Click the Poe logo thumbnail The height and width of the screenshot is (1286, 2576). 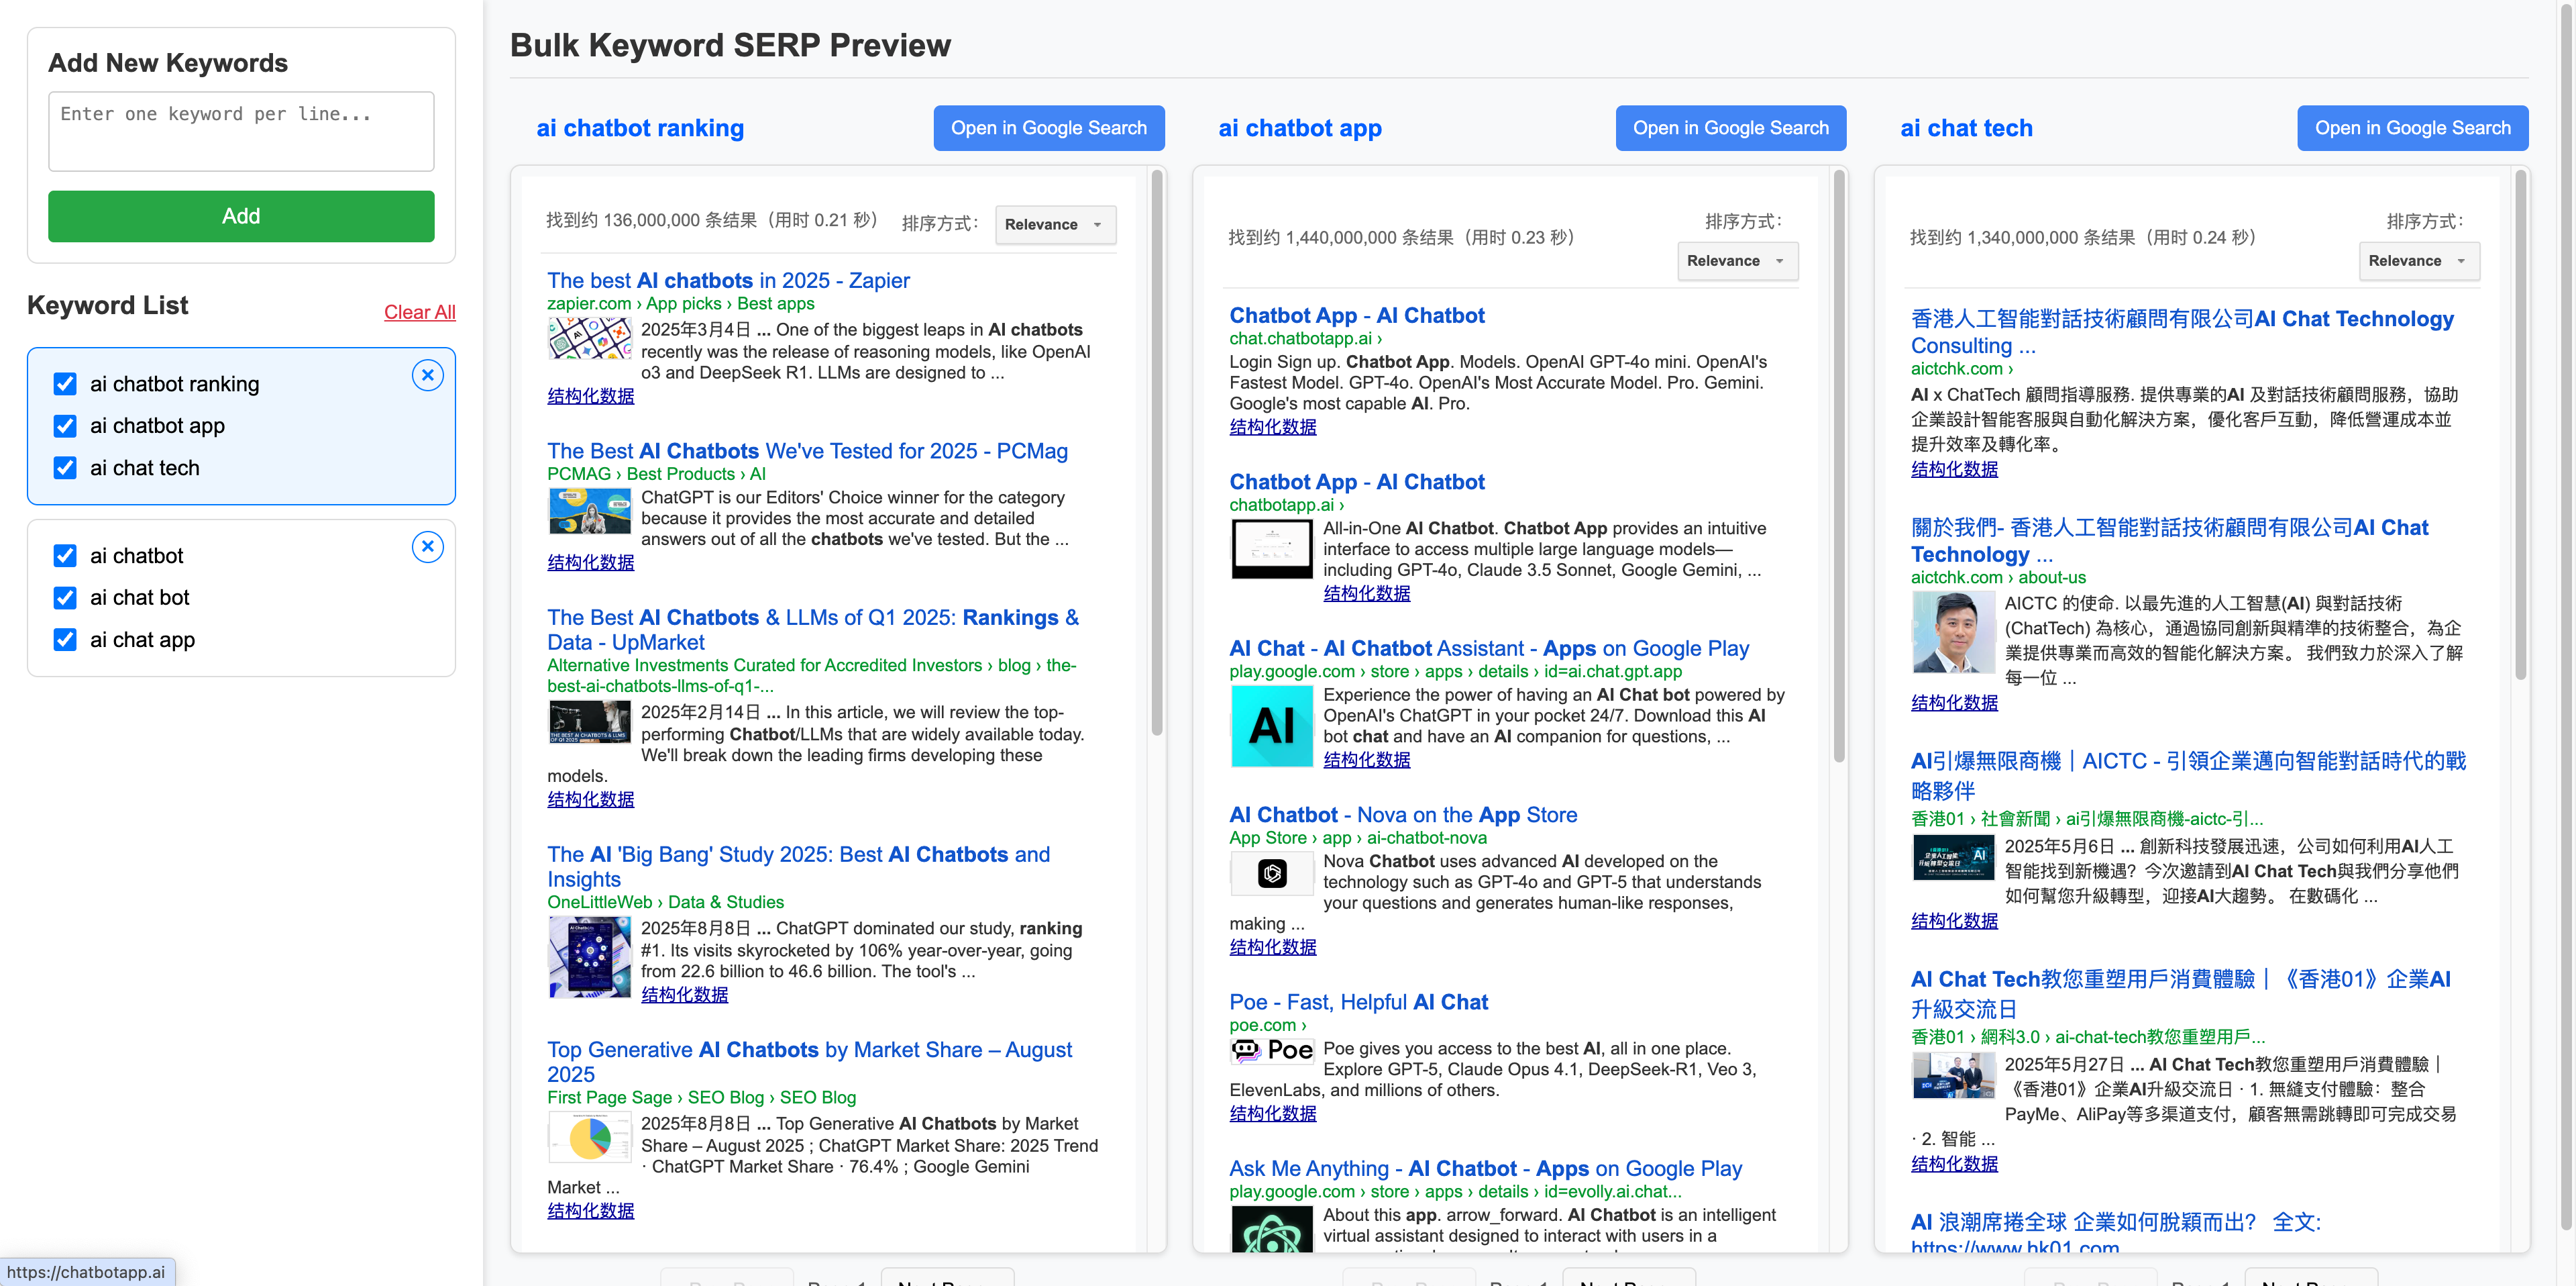click(x=1271, y=1050)
